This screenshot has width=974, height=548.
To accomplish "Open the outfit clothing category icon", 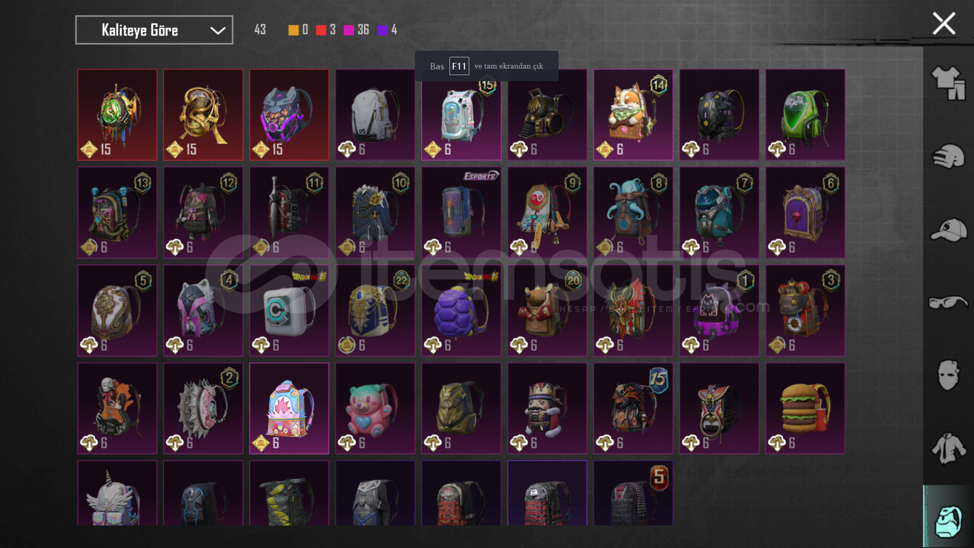I will click(x=948, y=83).
